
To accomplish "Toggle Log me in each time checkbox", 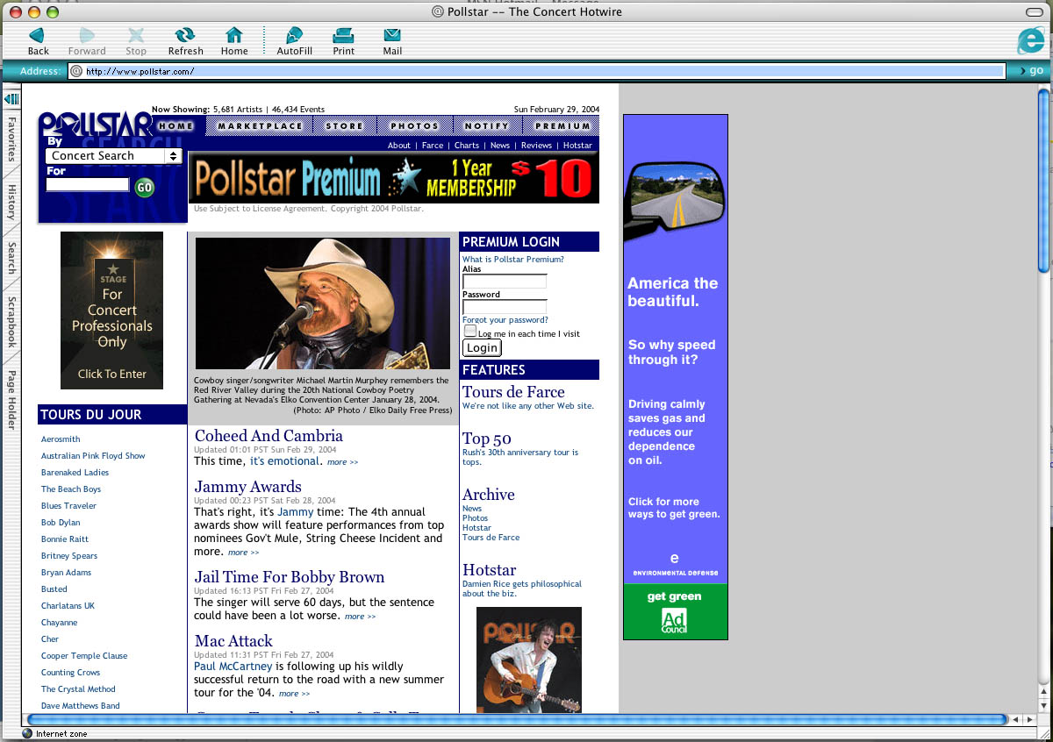I will [469, 332].
